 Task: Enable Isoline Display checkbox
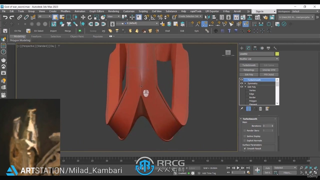click(245, 136)
